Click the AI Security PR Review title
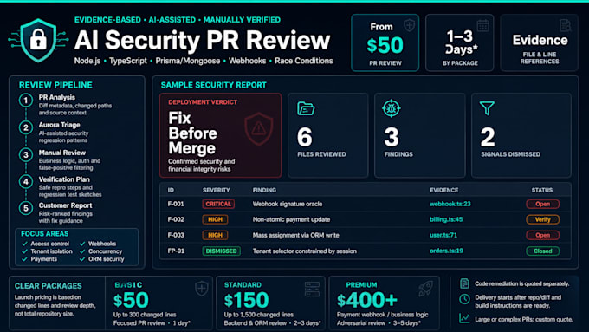 point(203,40)
